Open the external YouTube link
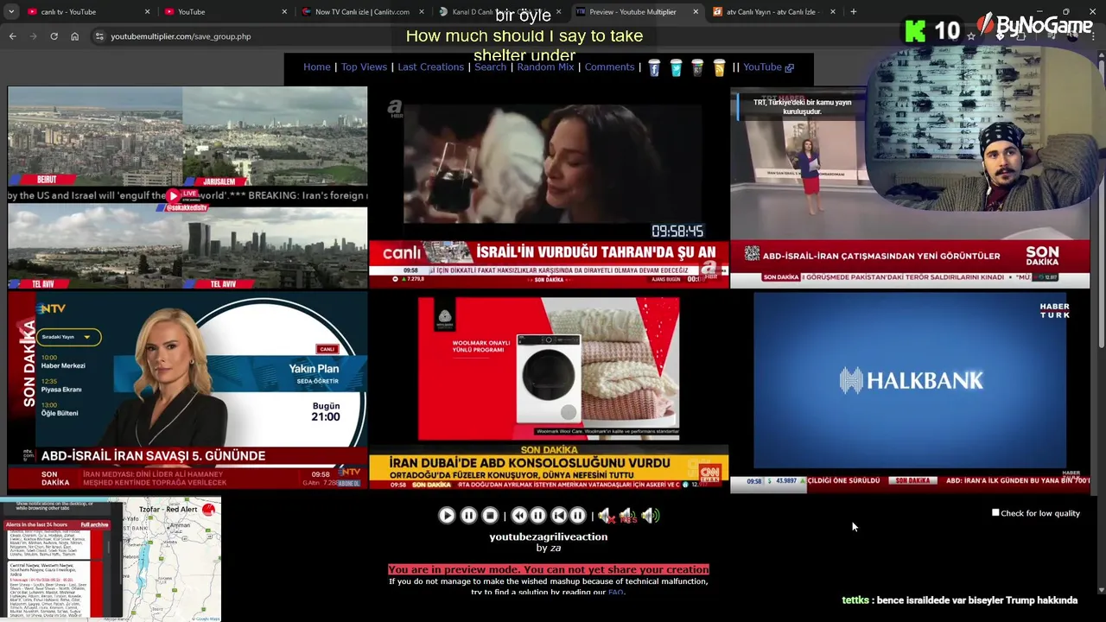 (768, 67)
